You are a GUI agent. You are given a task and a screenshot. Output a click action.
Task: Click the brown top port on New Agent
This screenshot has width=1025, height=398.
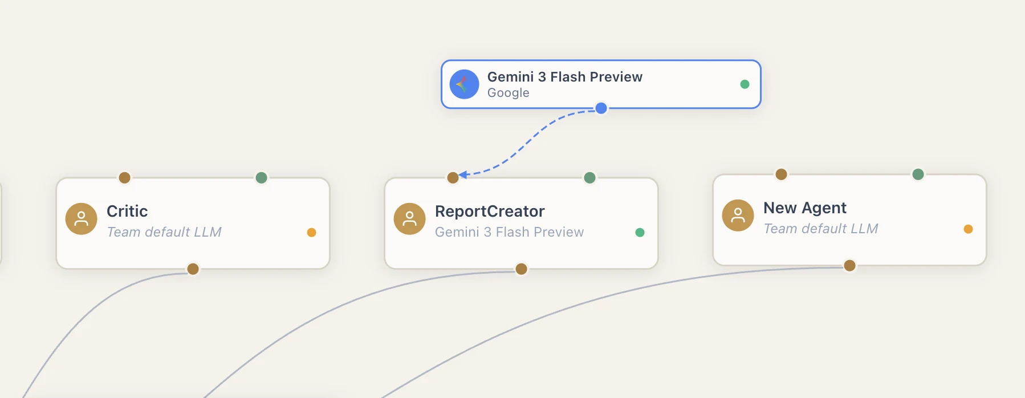[x=781, y=174]
